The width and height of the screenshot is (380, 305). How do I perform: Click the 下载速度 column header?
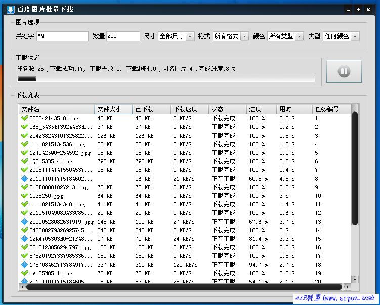pyautogui.click(x=189, y=109)
